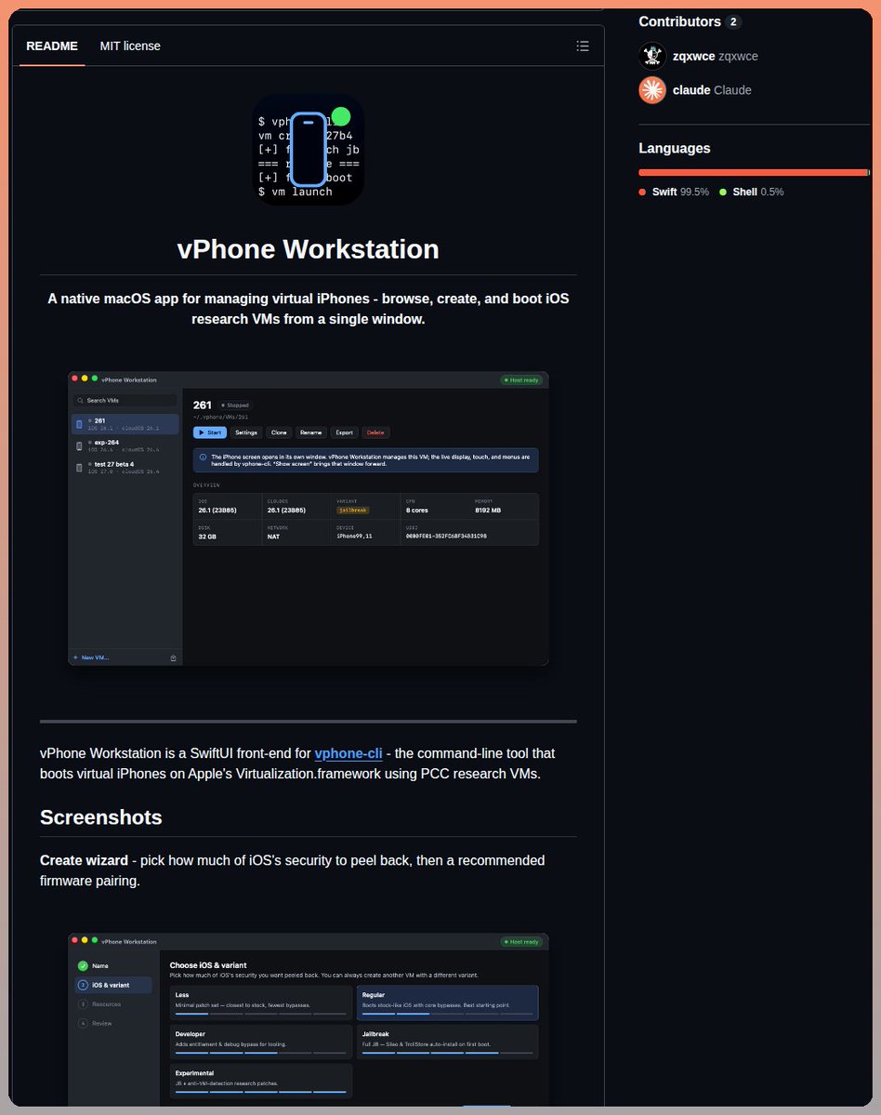881x1115 pixels.
Task: Click the Settings button in app screenshot
Action: tap(246, 432)
